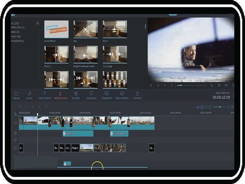Select the Flags 1 element clip
Viewport: 245px width, 184px height.
(75, 148)
